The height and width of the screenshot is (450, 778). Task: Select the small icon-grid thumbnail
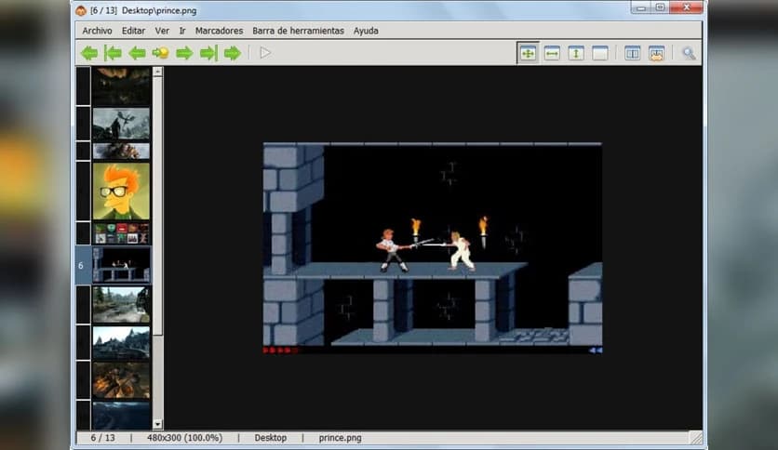(x=121, y=233)
